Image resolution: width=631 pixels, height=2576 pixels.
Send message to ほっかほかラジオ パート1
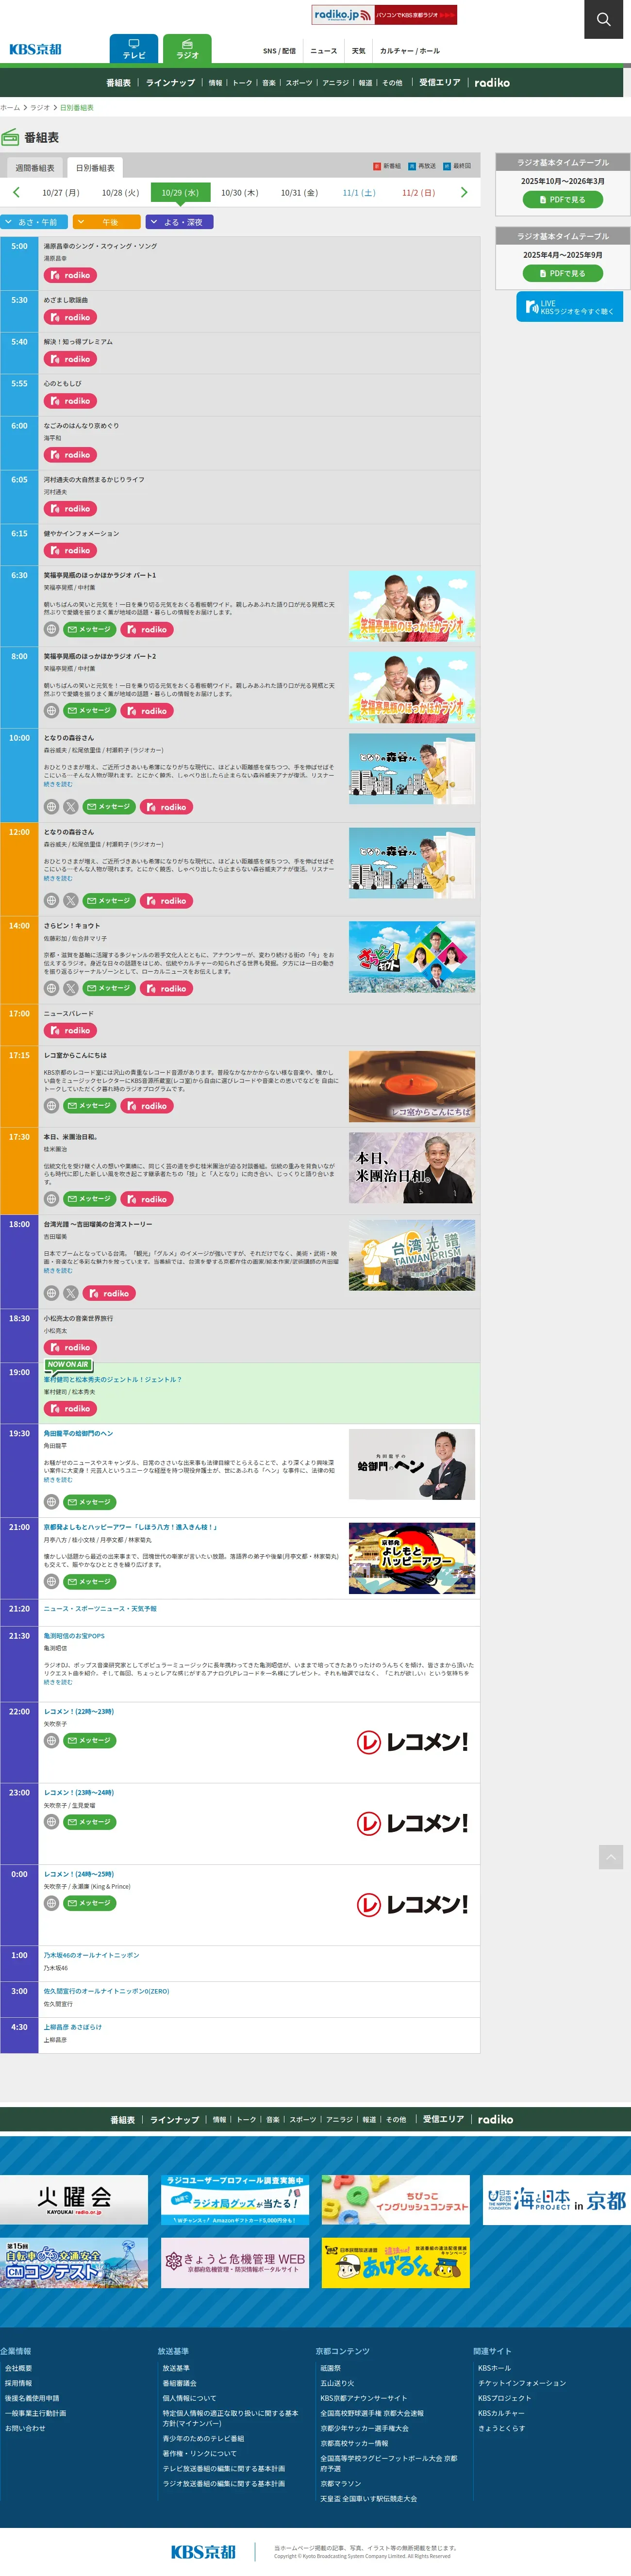click(89, 629)
